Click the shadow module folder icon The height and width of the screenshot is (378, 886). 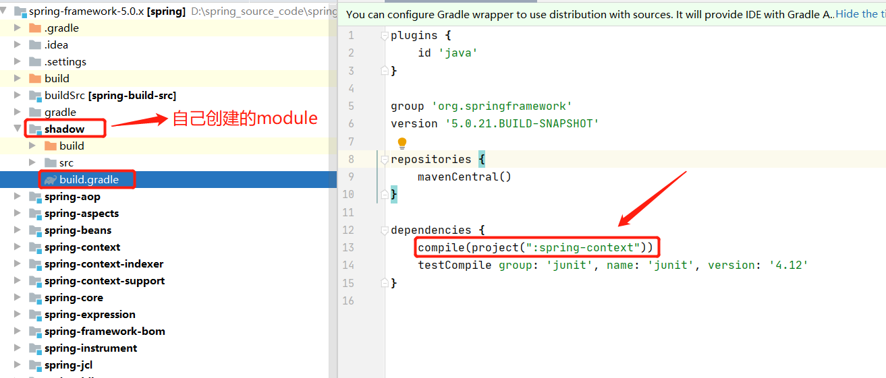tap(35, 129)
